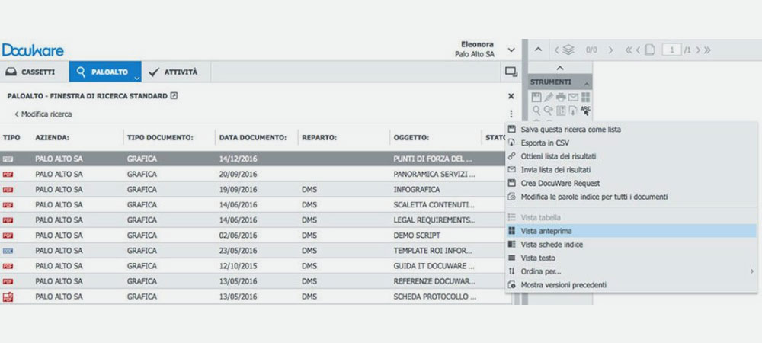Click the page number input field
Screen dimensions: 762x343
pos(671,50)
